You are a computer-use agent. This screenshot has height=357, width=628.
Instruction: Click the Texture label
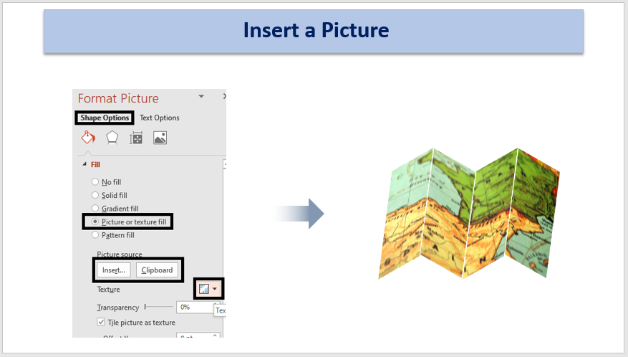[x=108, y=289]
